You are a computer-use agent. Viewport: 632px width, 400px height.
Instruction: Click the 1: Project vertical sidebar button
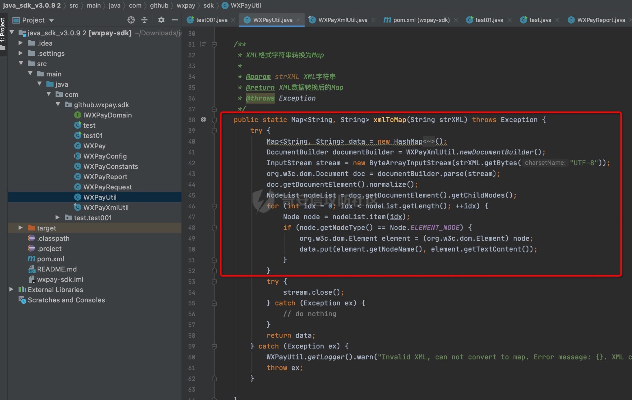(3, 32)
